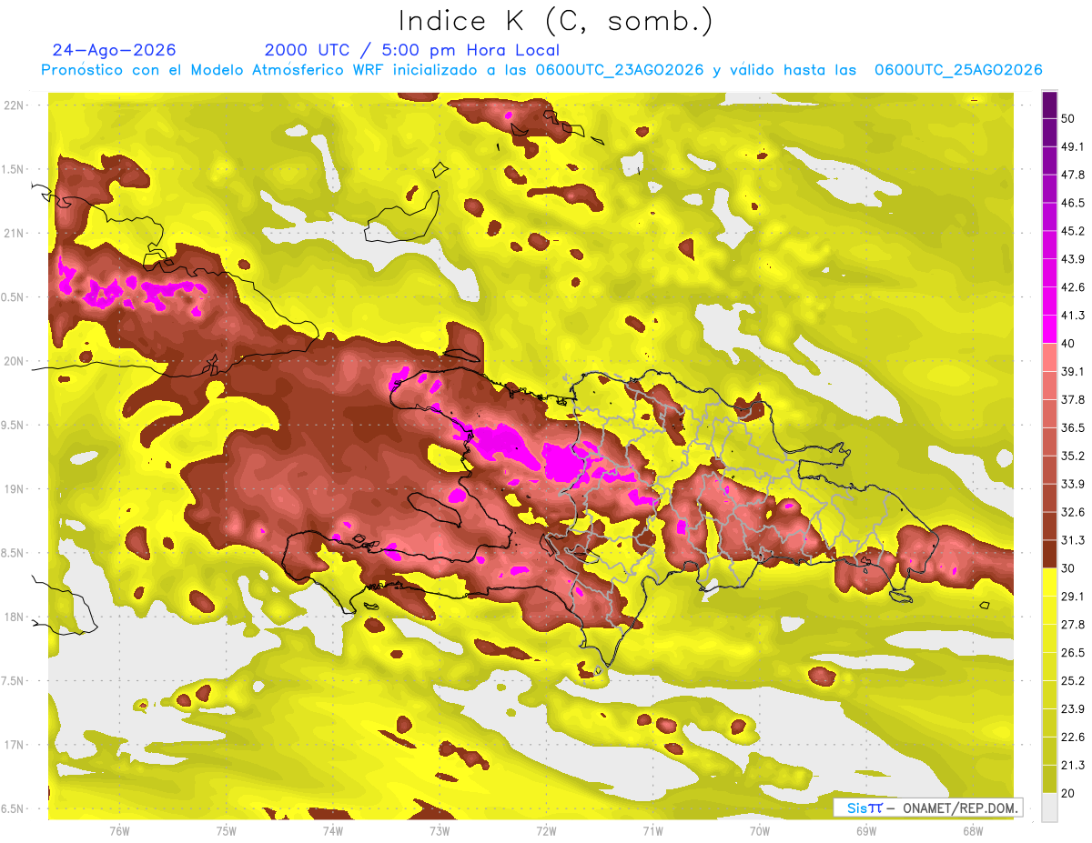Click the colorbar label '49.1'
The image size is (1092, 843).
click(1073, 147)
